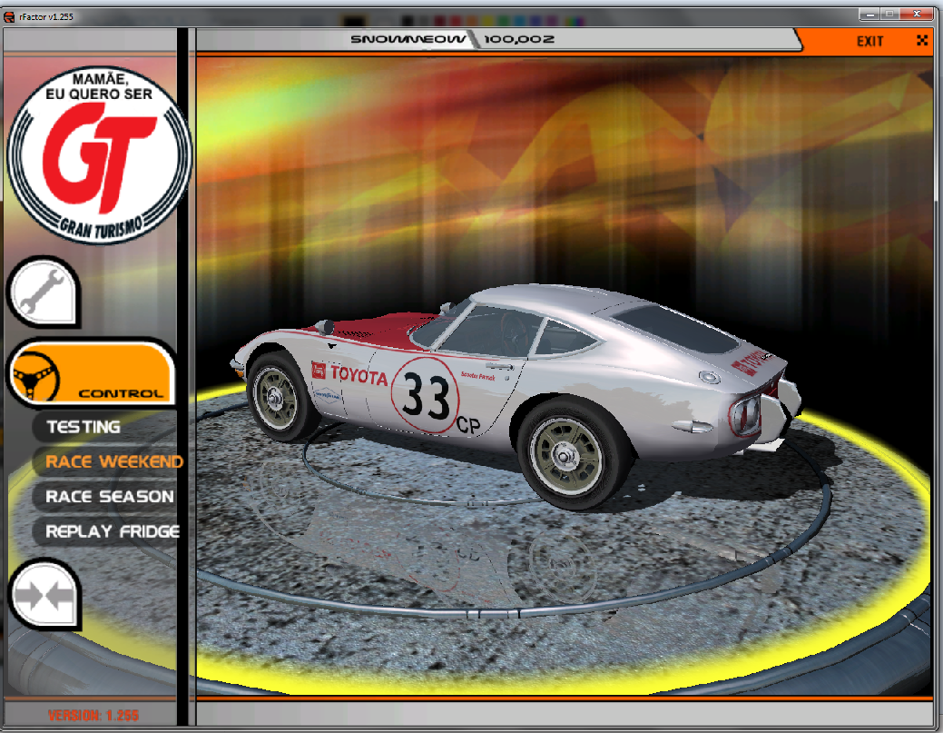This screenshot has height=733, width=943.
Task: Open the Testing menu entry
Action: pyautogui.click(x=83, y=427)
